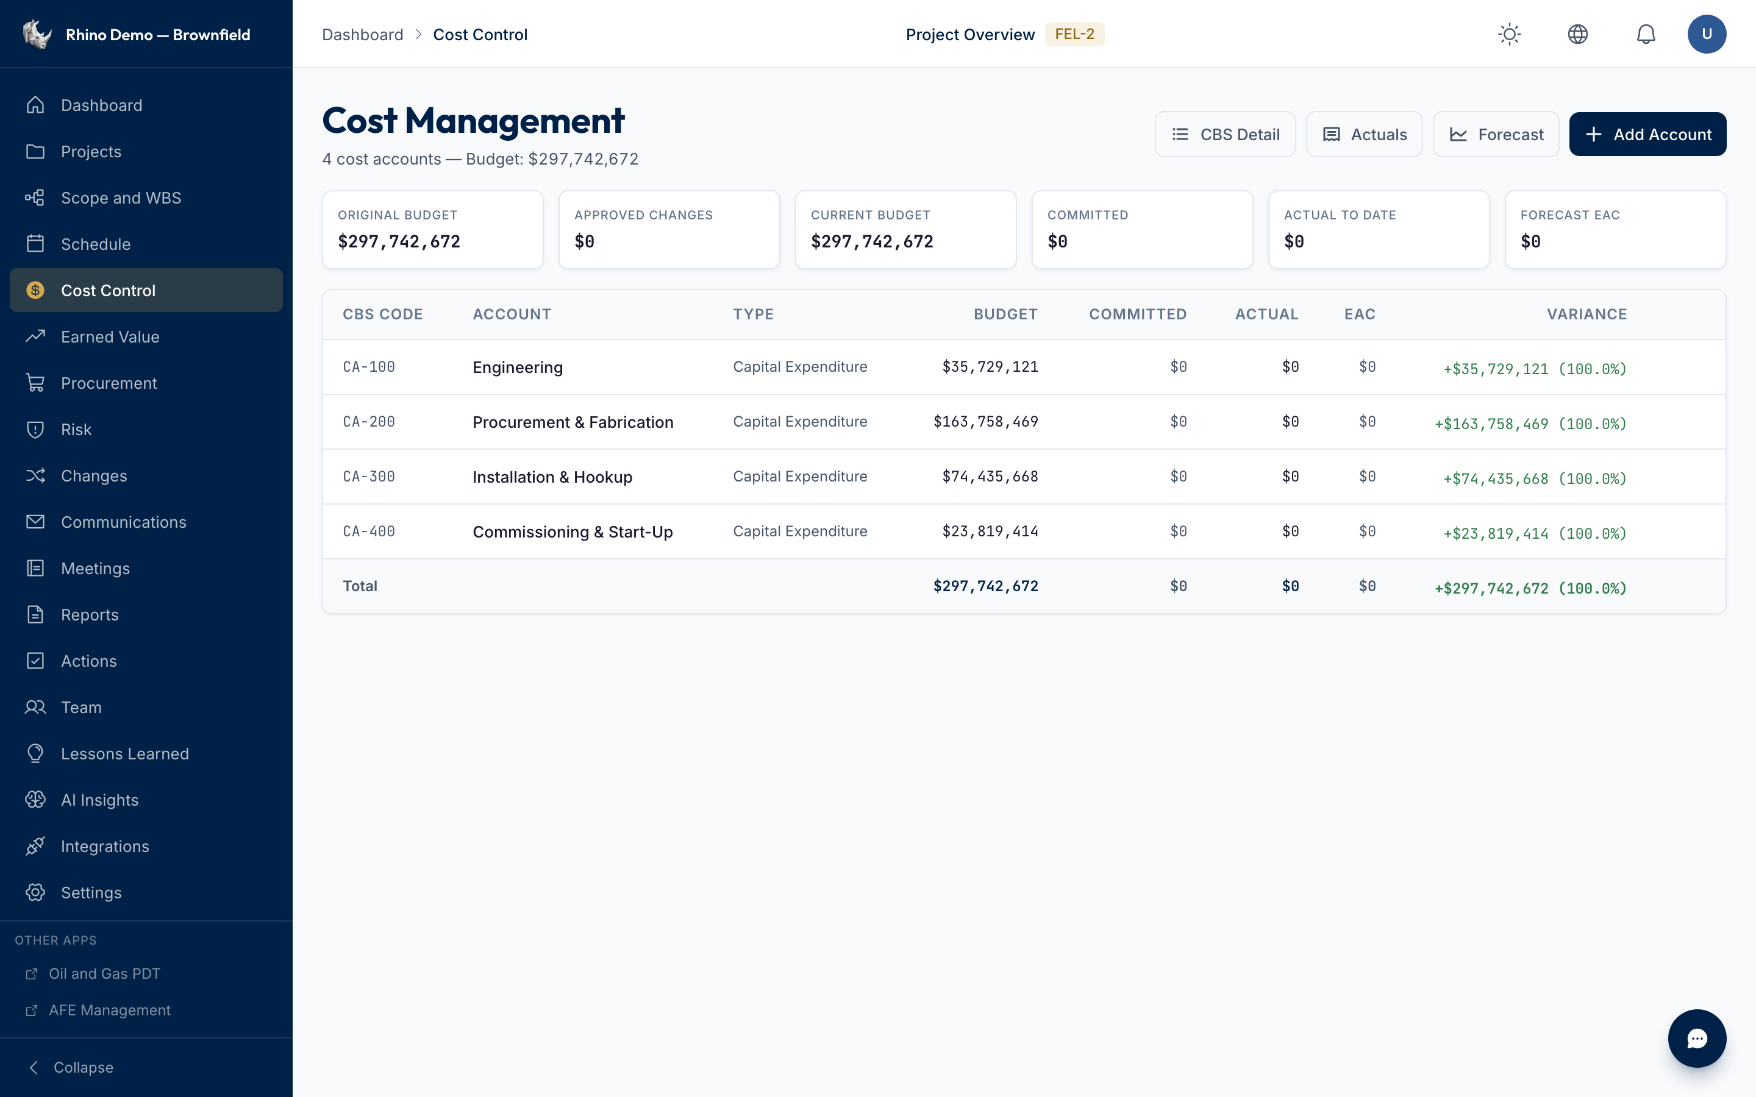Click the Forecast EAC summary card
The height and width of the screenshot is (1097, 1756).
1615,230
